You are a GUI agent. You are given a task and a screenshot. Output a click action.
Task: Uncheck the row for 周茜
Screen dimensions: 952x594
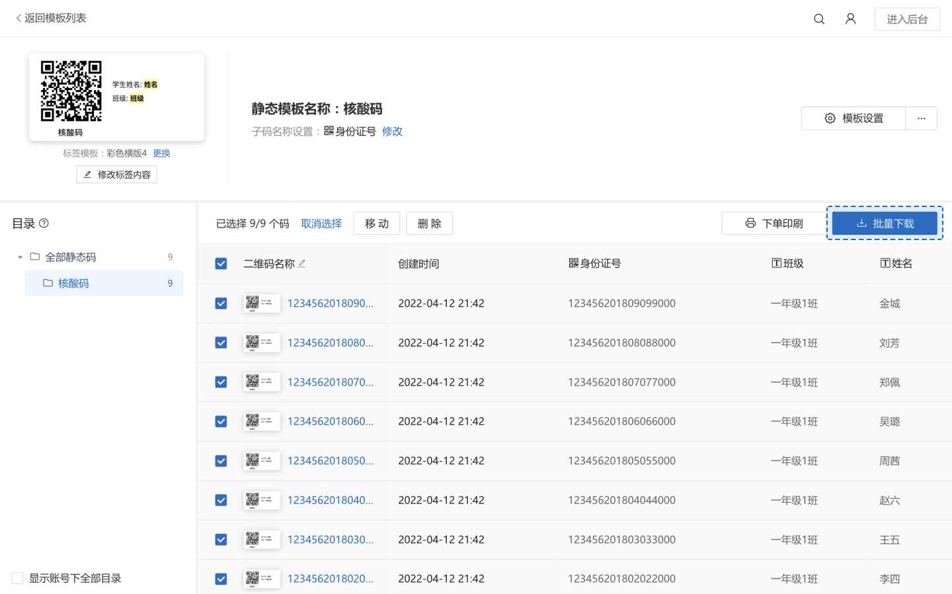point(221,461)
